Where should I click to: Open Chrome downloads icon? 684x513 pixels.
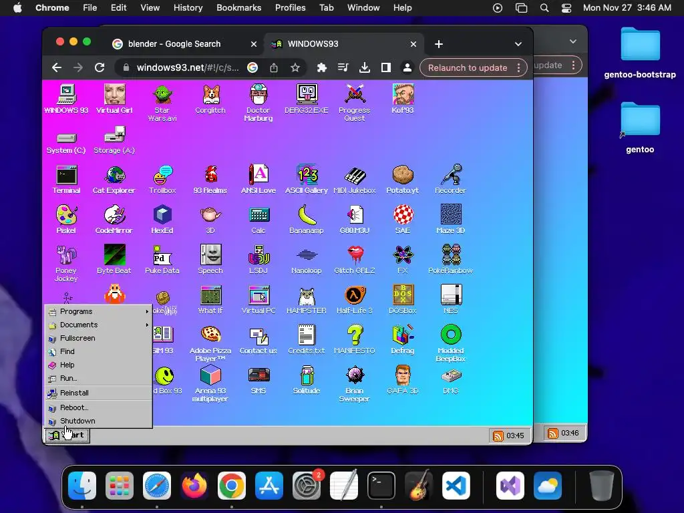365,67
